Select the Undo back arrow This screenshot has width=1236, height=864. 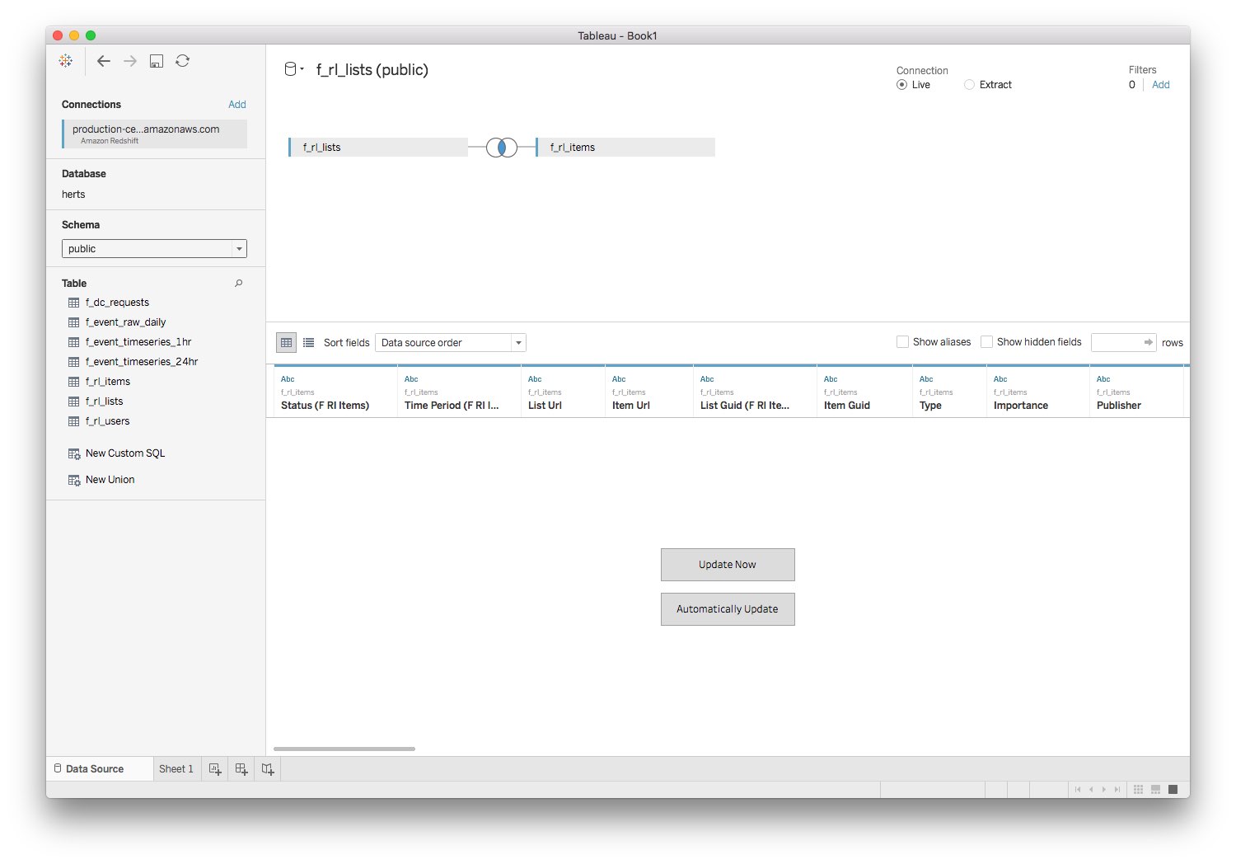point(104,60)
